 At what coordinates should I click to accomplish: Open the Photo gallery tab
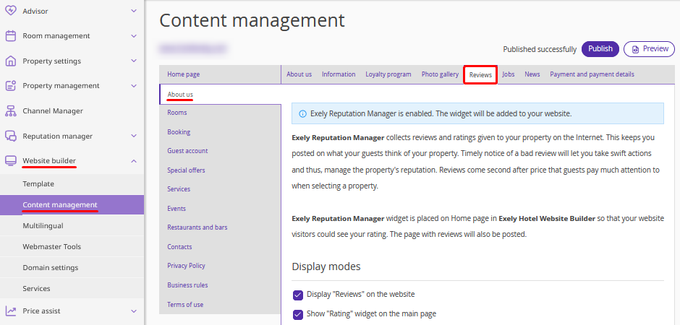click(x=440, y=74)
